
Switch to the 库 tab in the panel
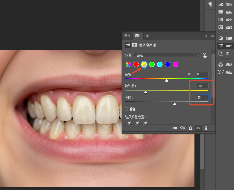[147, 36]
